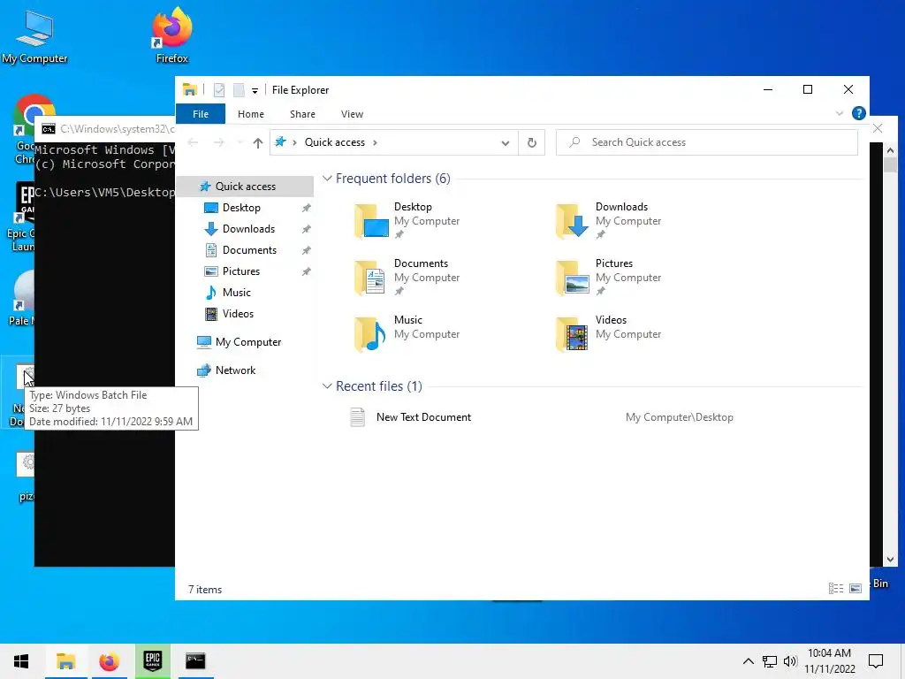Open volume control tray icon
The height and width of the screenshot is (679, 905).
coord(790,661)
